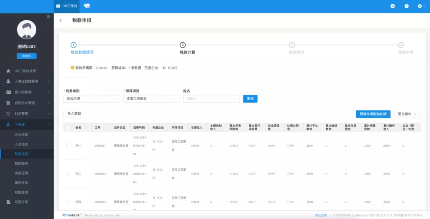Collapse the 个税通 menu chevron
Image resolution: width=430 pixels, height=219 pixels.
[x=49, y=125]
